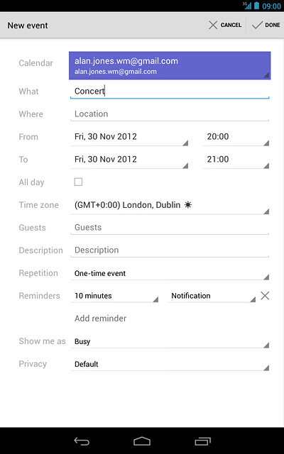Open the Show me as Busy dropdown

[170, 341]
